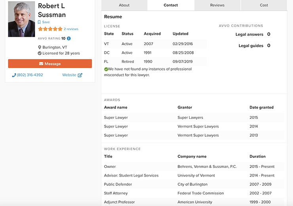
Task: Click the Status column header
Action: [127, 34]
